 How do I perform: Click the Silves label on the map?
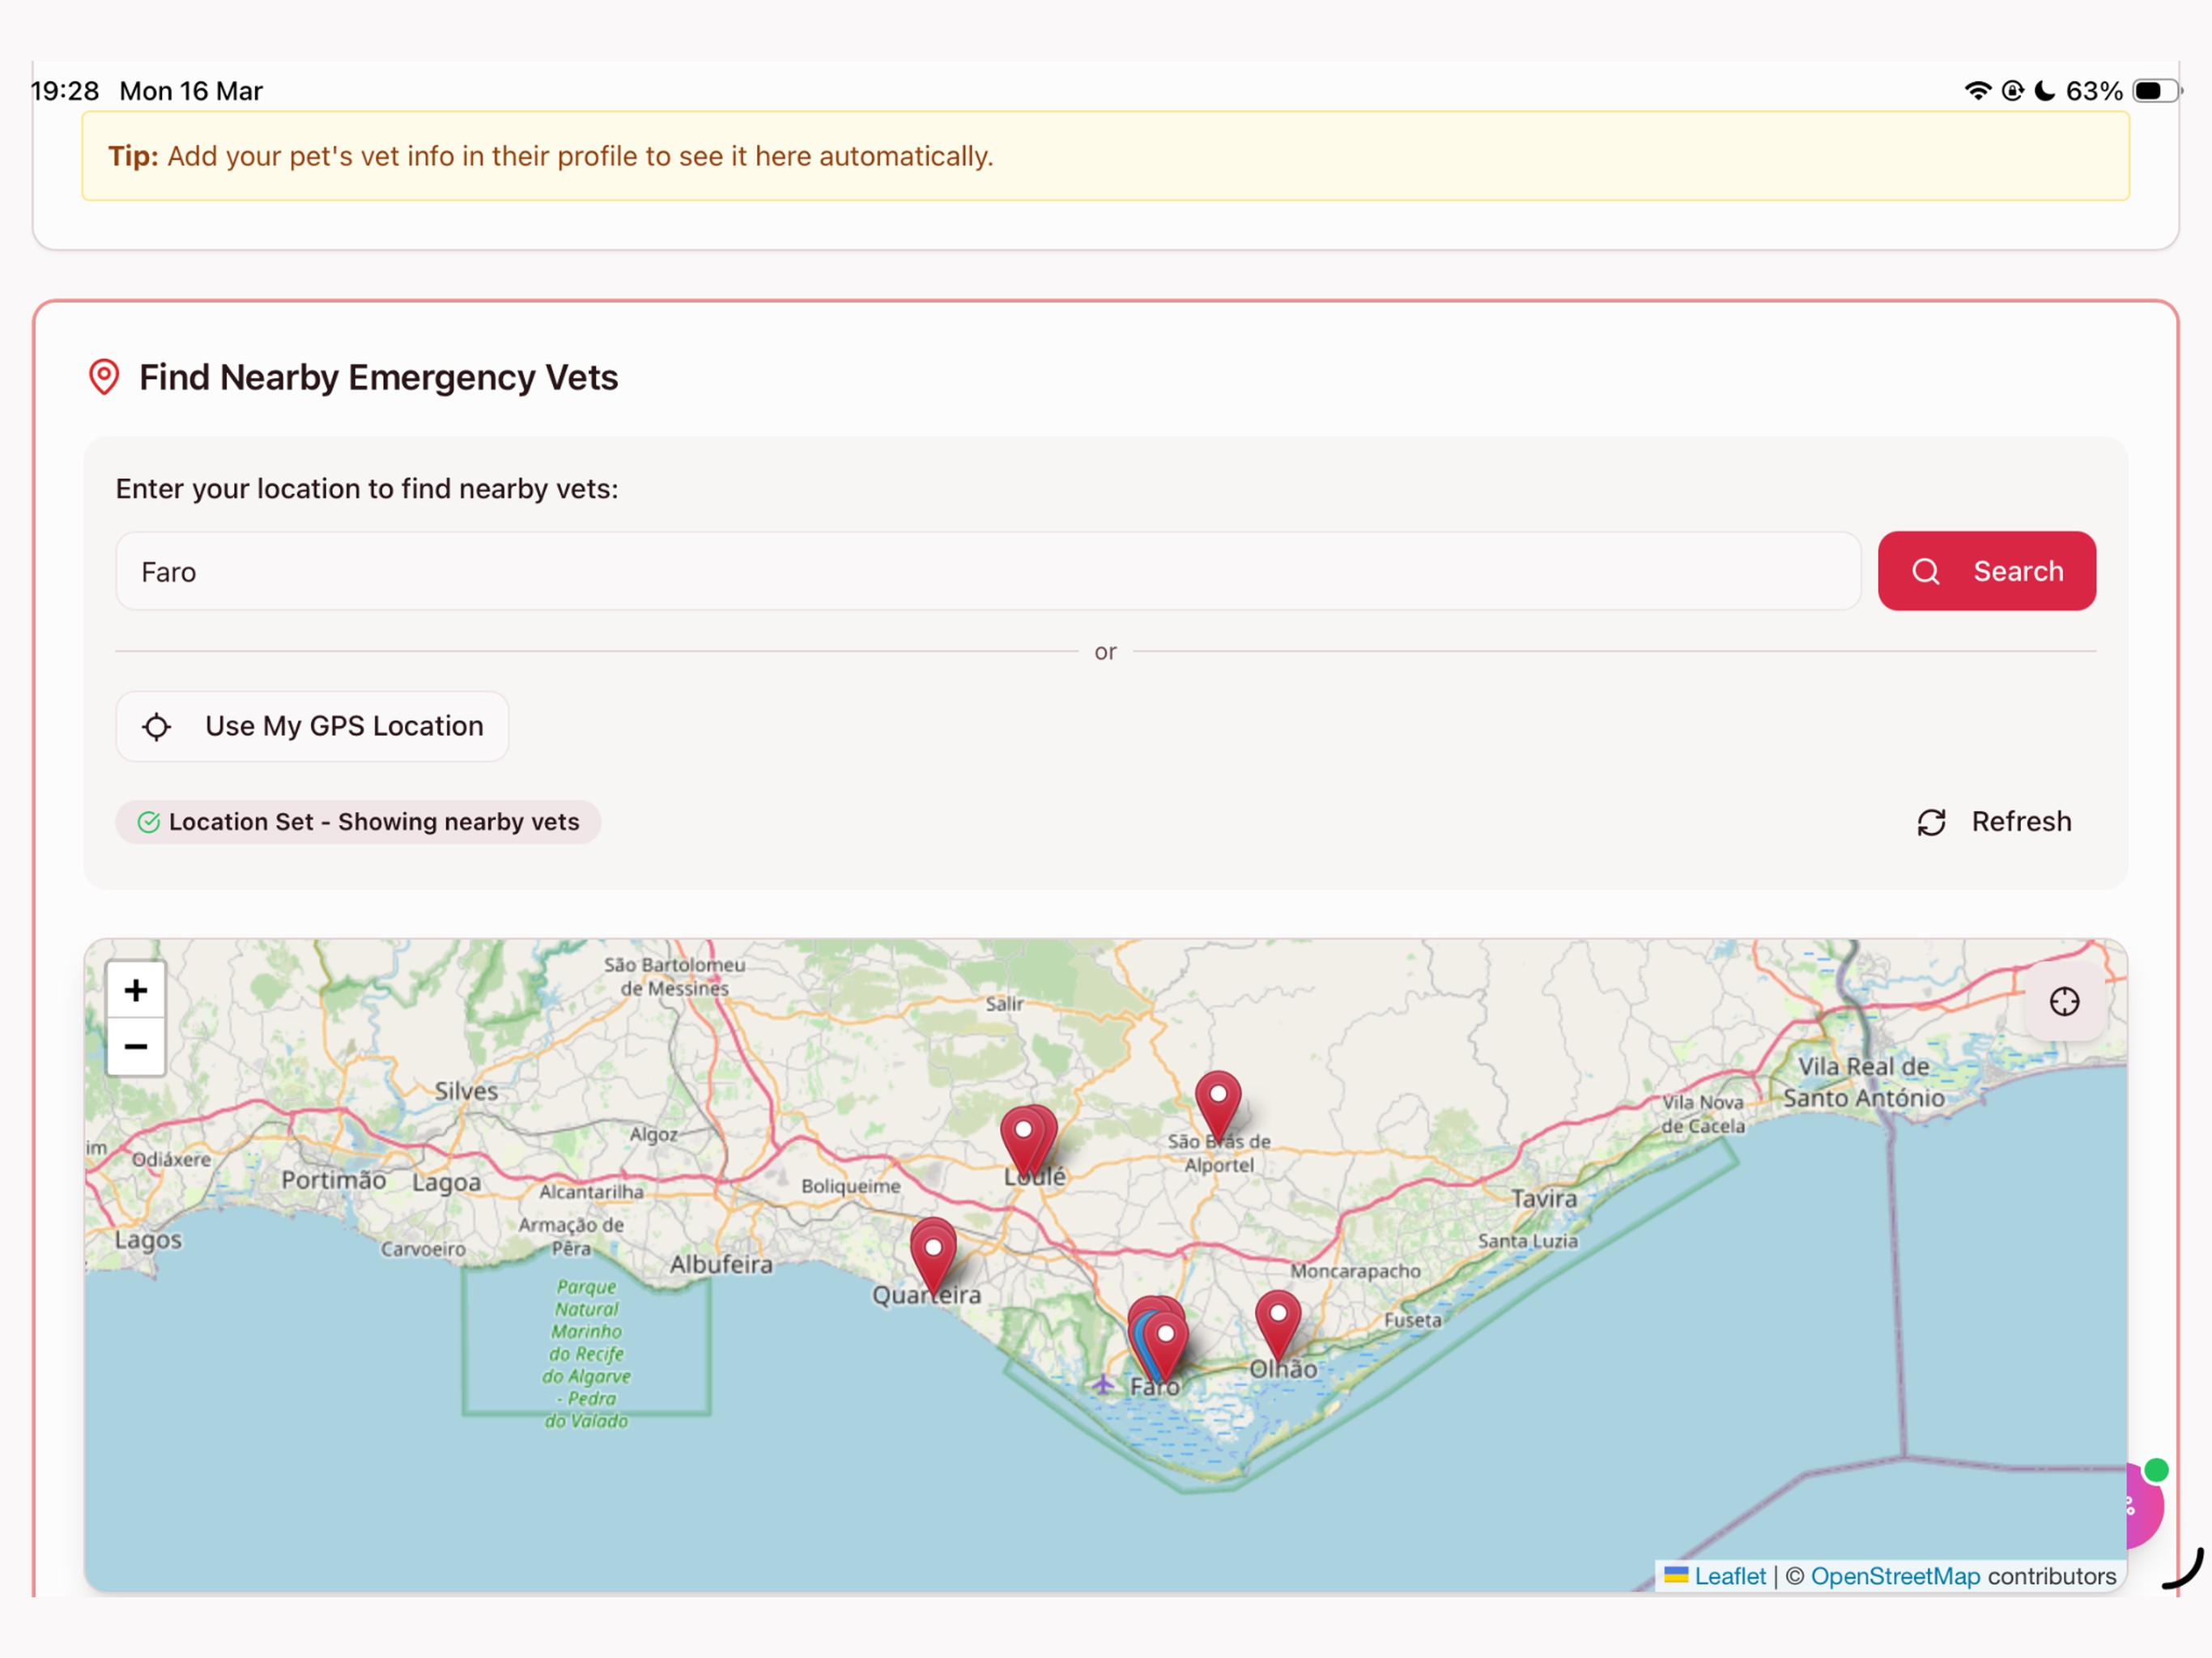(466, 1091)
